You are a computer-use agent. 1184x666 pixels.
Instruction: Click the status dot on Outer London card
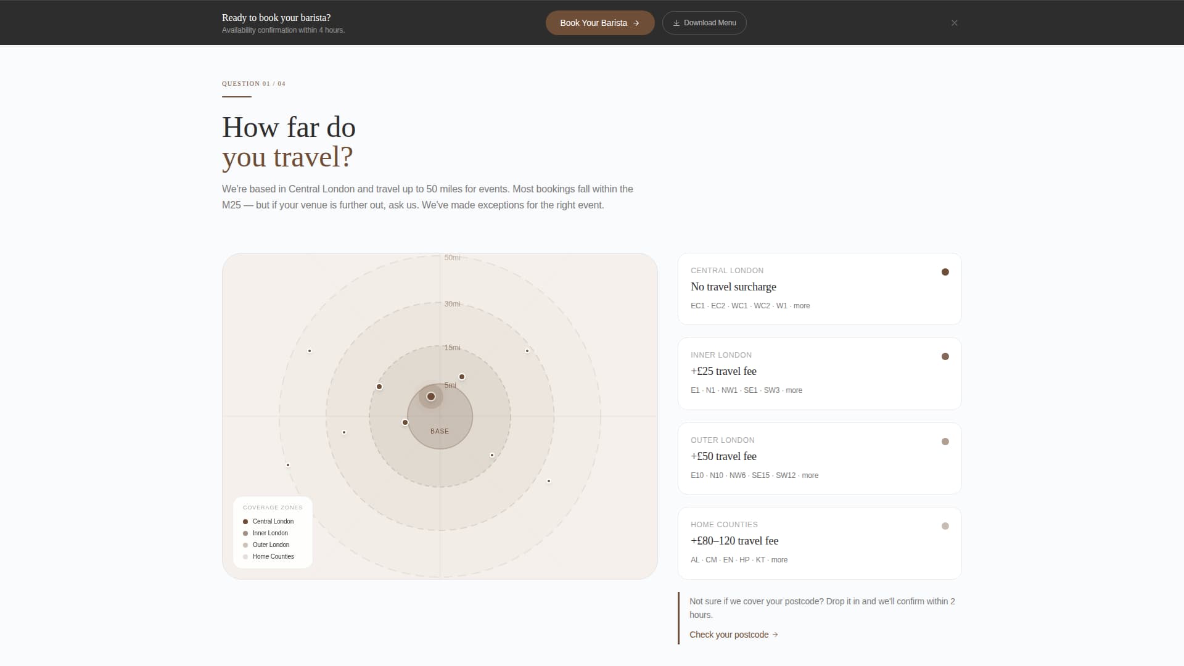pos(945,441)
